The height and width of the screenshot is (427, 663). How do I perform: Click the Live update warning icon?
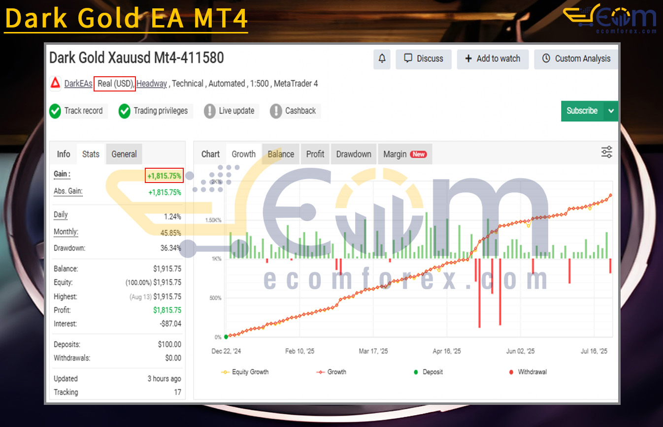pyautogui.click(x=210, y=111)
